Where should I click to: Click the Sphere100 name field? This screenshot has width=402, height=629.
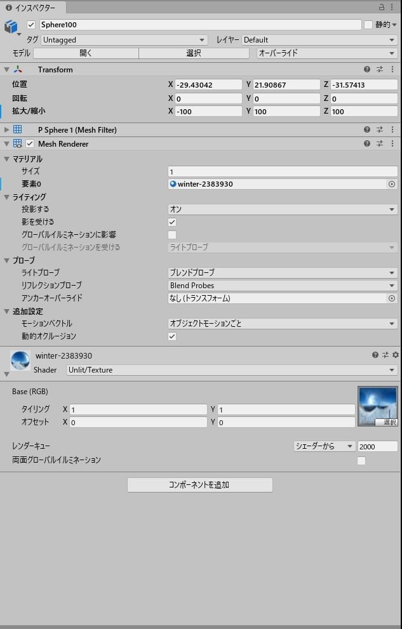click(201, 25)
